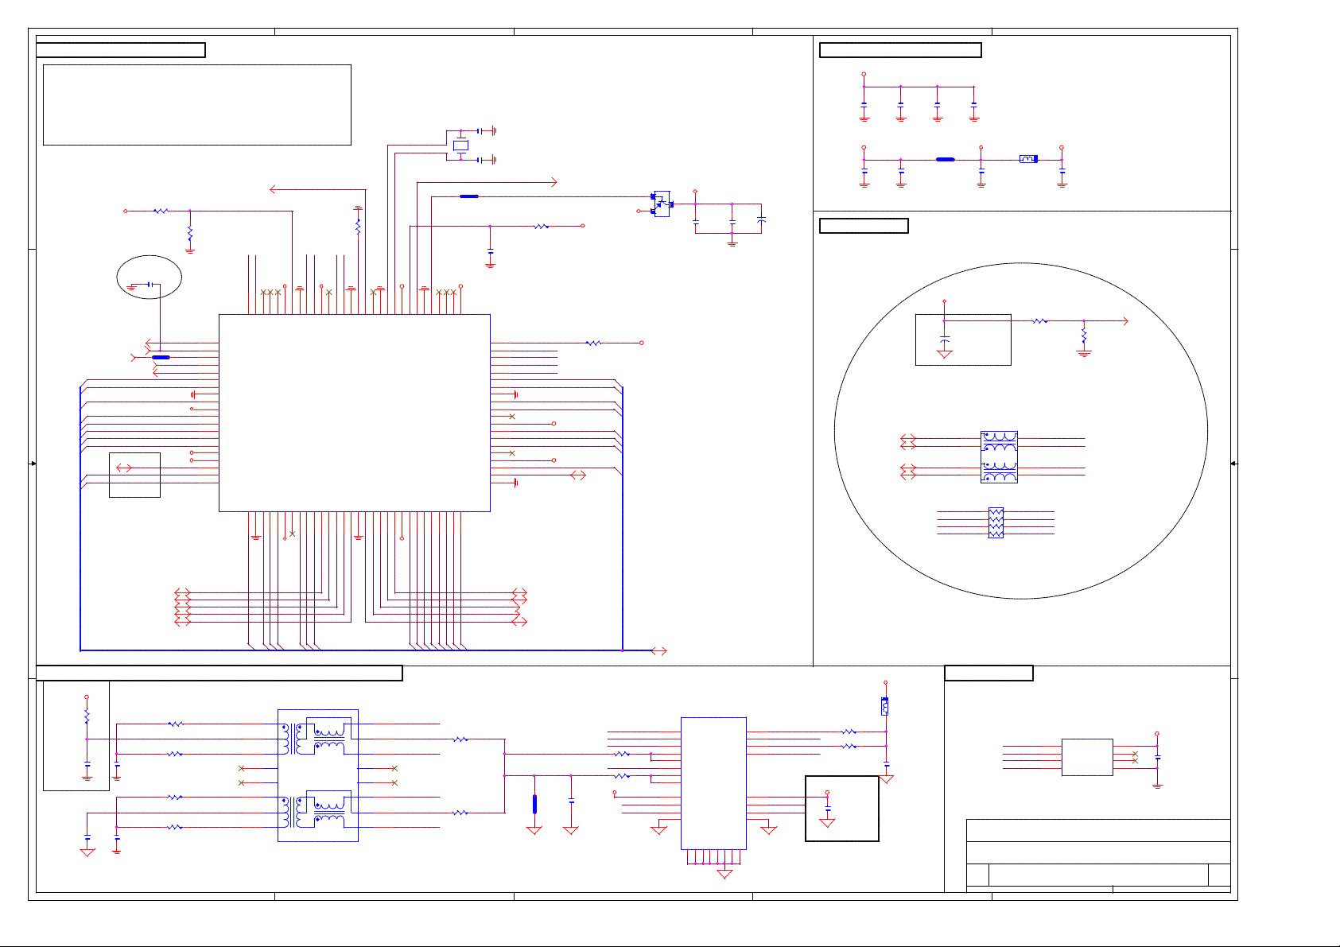Select the vertical blue ferrite bead near the bottom center

[x=534, y=804]
